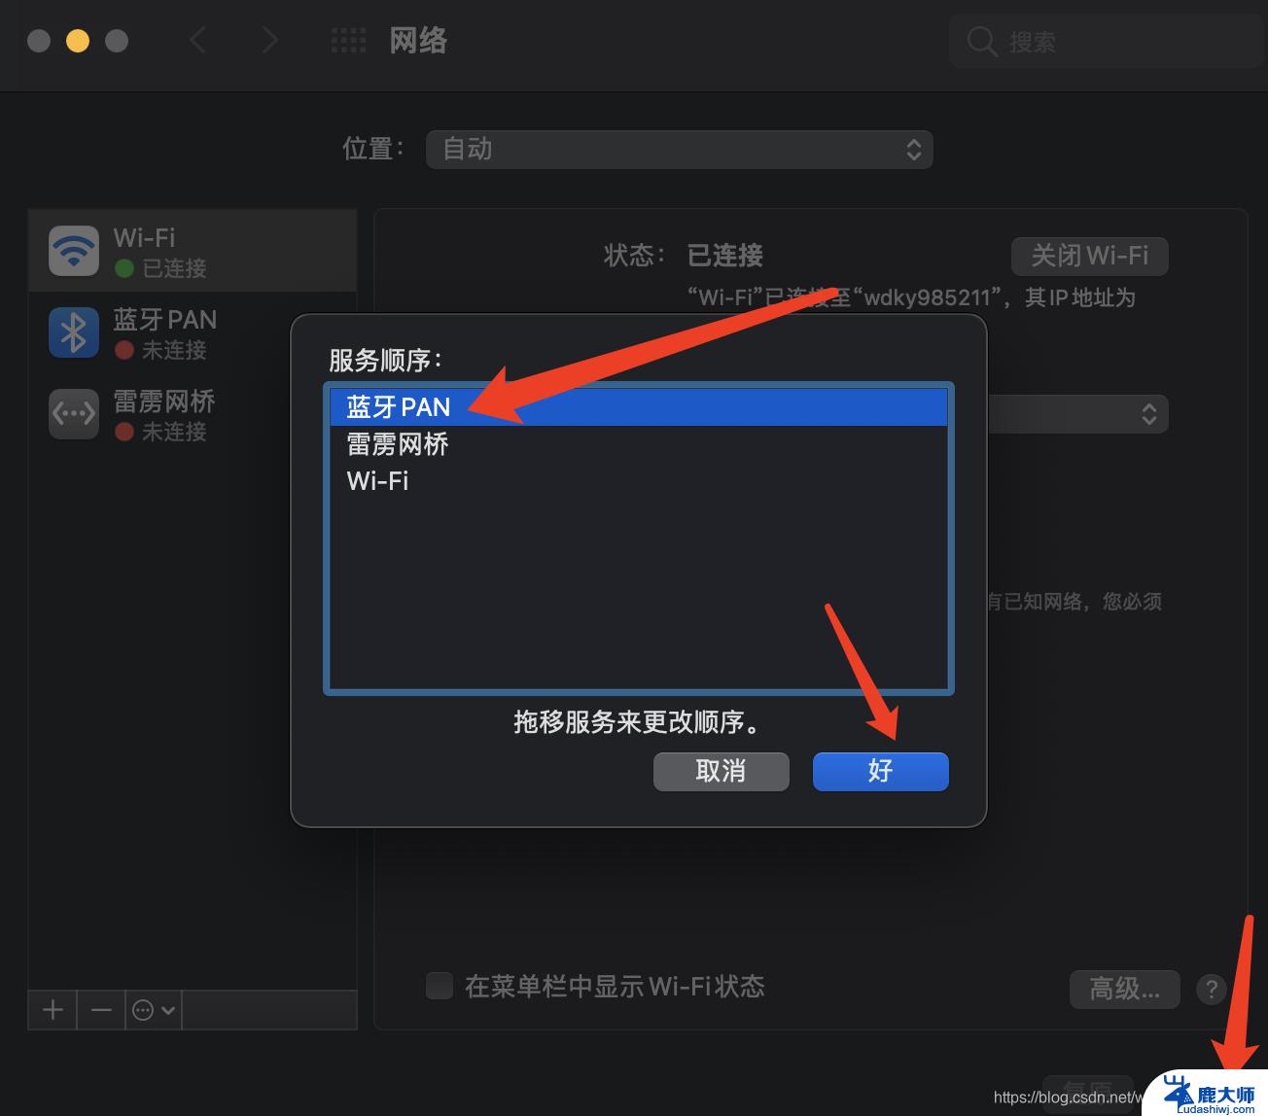Select 蓝牙 PAN in service order list

639,406
